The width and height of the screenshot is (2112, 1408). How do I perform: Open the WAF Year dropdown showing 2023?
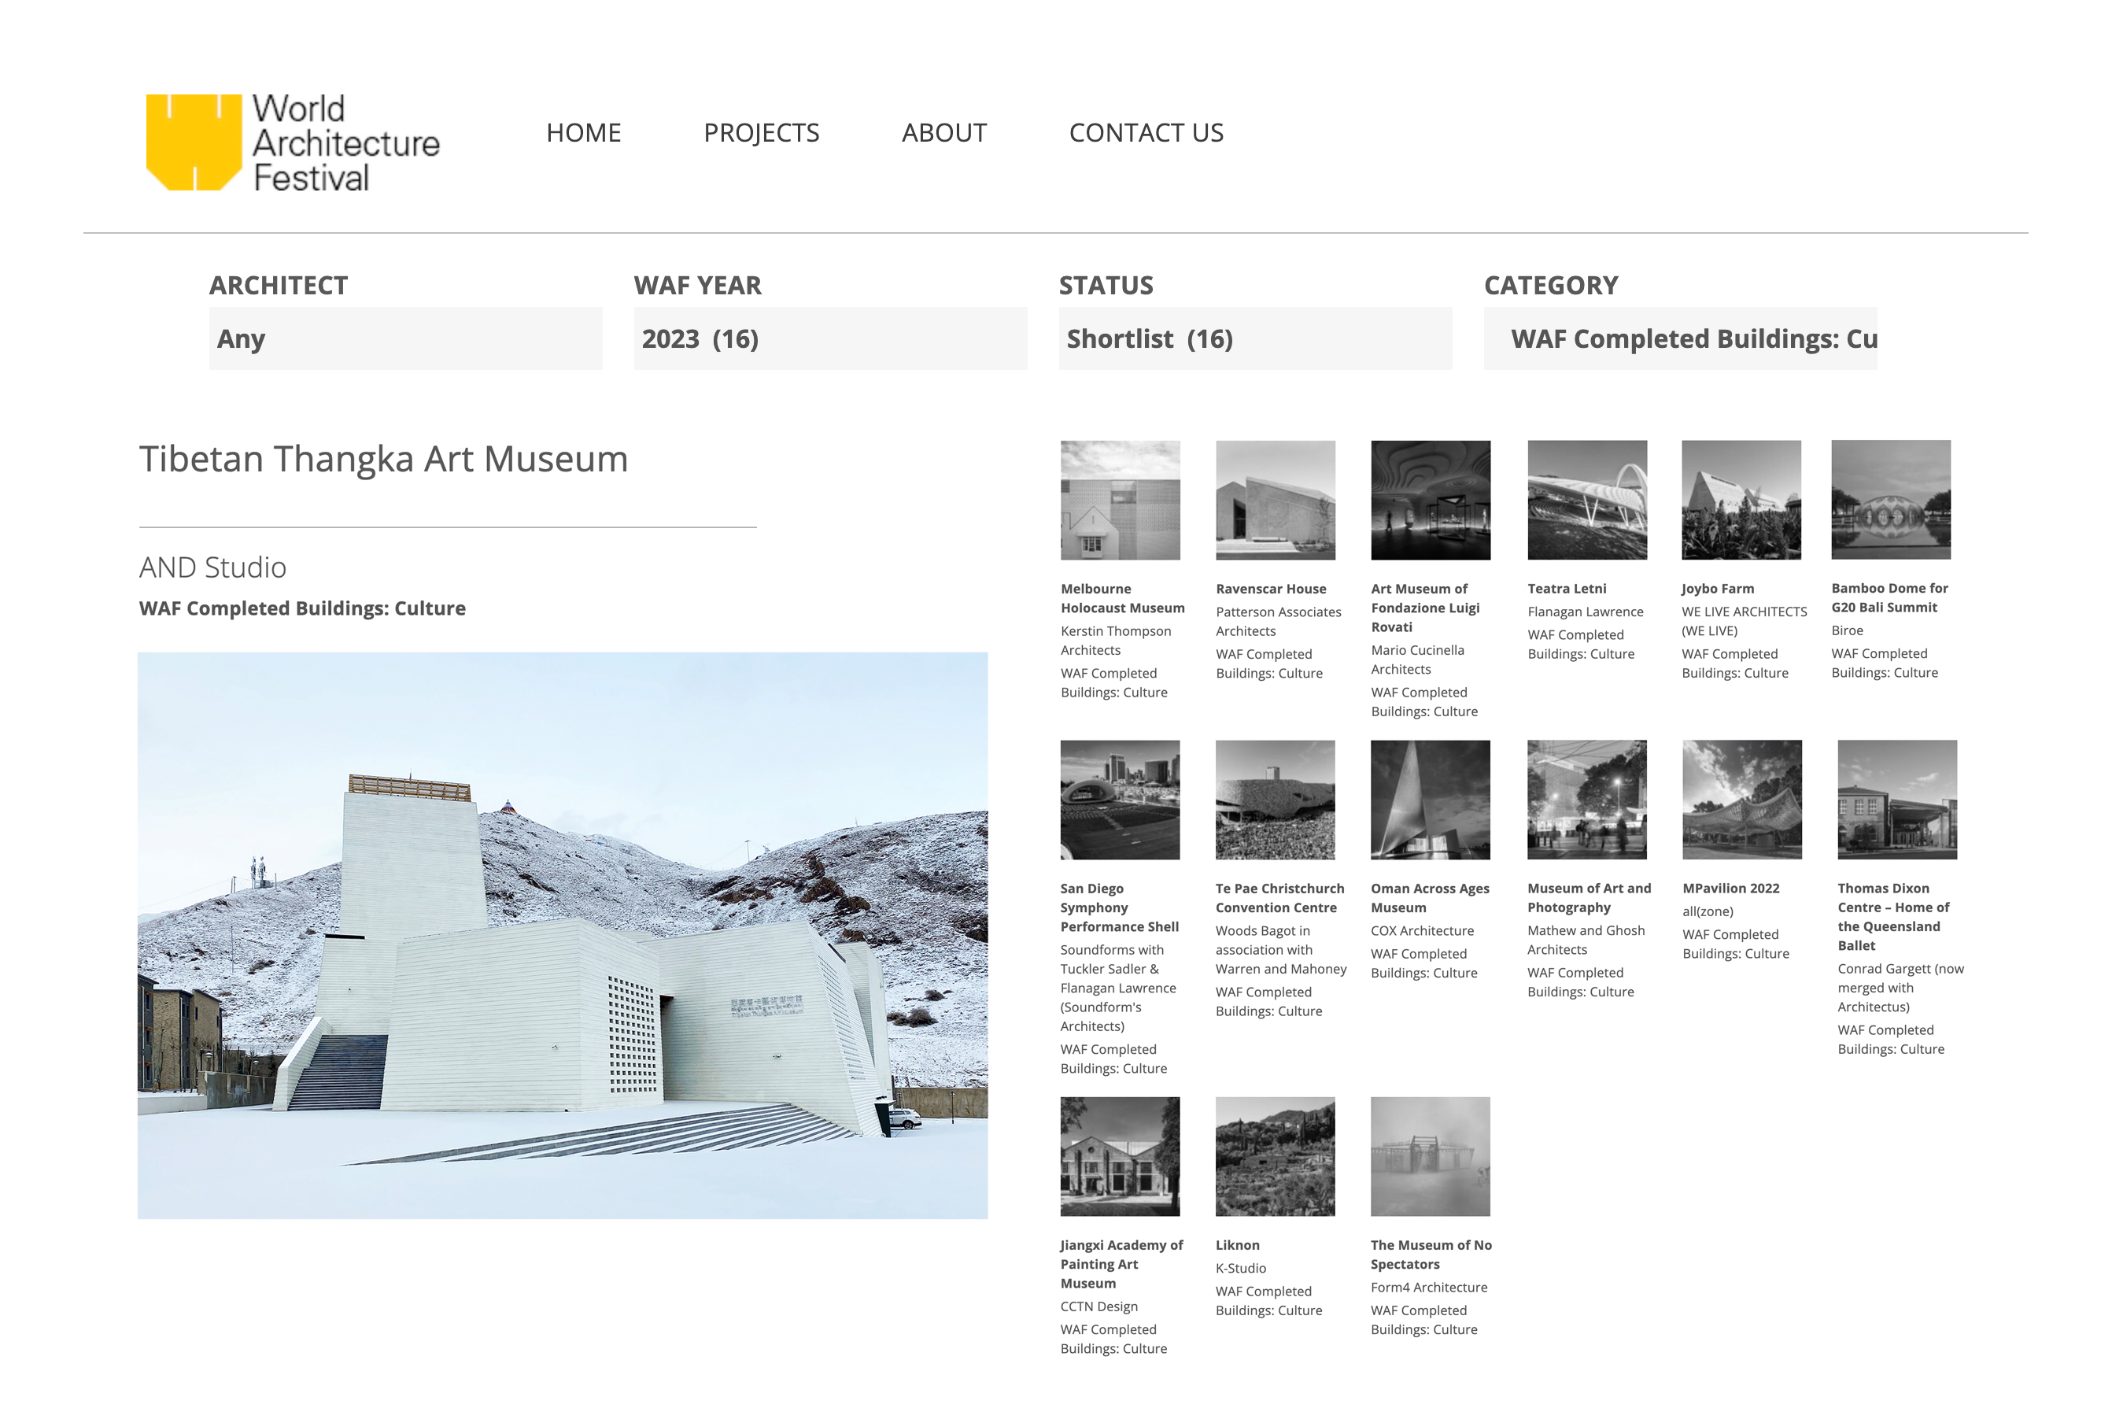tap(830, 338)
